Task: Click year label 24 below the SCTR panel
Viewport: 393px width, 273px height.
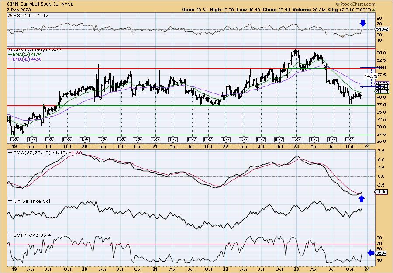Action: [368, 270]
